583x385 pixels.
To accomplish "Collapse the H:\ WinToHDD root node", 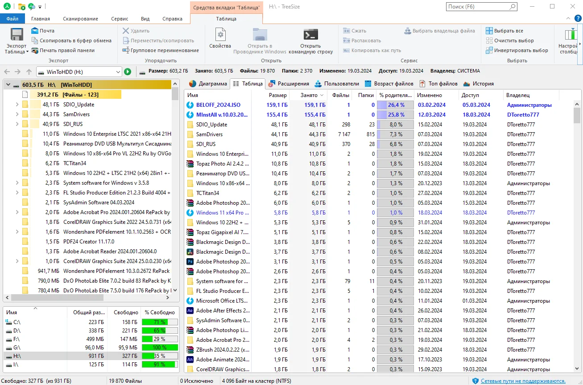I will [8, 85].
